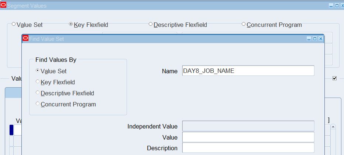Toggle the checkbox at right edge of Segment Values
The image size is (344, 155).
tap(334, 78)
